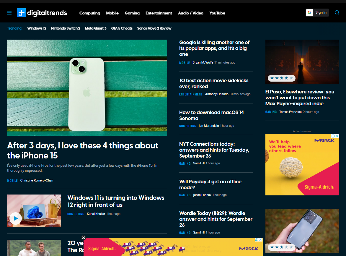Open the YouTube menu item
Image resolution: width=346 pixels, height=256 pixels.
point(217,13)
